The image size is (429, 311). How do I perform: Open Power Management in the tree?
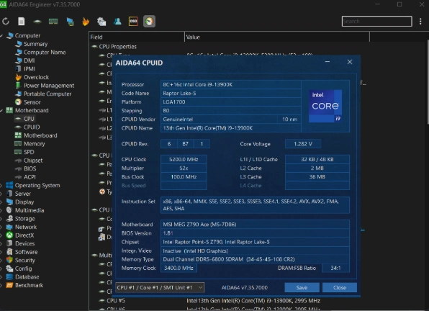click(49, 86)
